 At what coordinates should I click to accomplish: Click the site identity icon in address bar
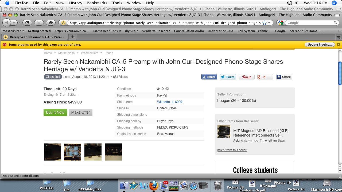pyautogui.click(x=63, y=23)
